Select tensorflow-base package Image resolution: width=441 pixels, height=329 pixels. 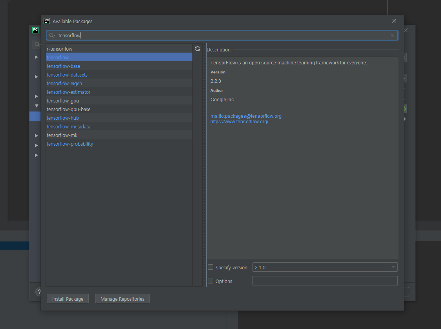119,66
